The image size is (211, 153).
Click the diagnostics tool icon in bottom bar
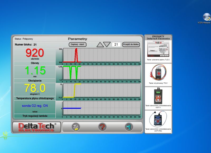(x=76, y=127)
